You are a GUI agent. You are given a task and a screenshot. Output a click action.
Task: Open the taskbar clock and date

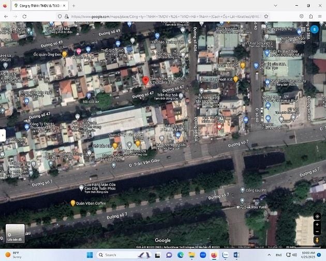click(x=308, y=255)
